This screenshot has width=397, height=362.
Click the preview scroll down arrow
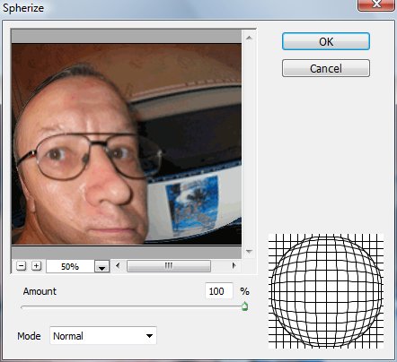tap(249, 252)
